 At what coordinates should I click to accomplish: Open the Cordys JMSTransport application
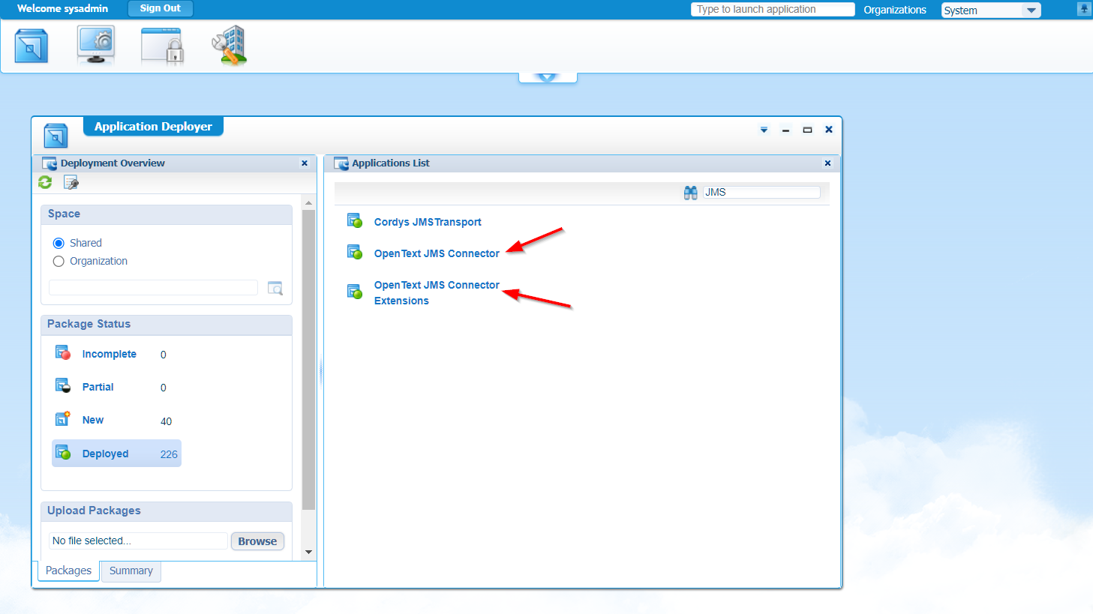tap(428, 222)
